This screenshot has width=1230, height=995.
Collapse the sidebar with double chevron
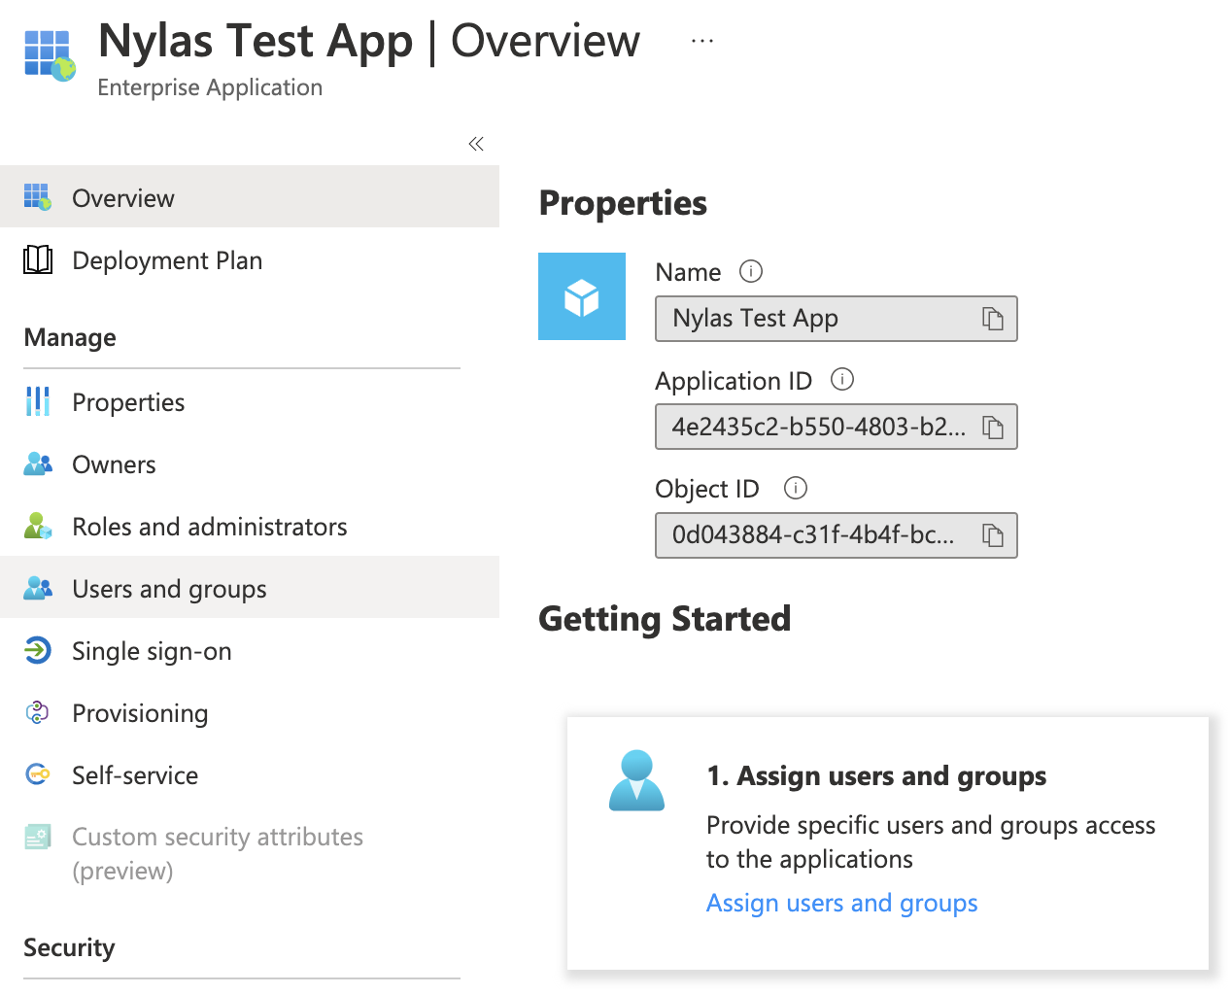pyautogui.click(x=476, y=144)
